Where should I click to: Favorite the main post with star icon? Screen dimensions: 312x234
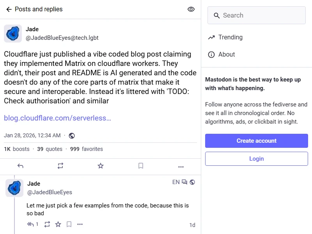coord(101,166)
